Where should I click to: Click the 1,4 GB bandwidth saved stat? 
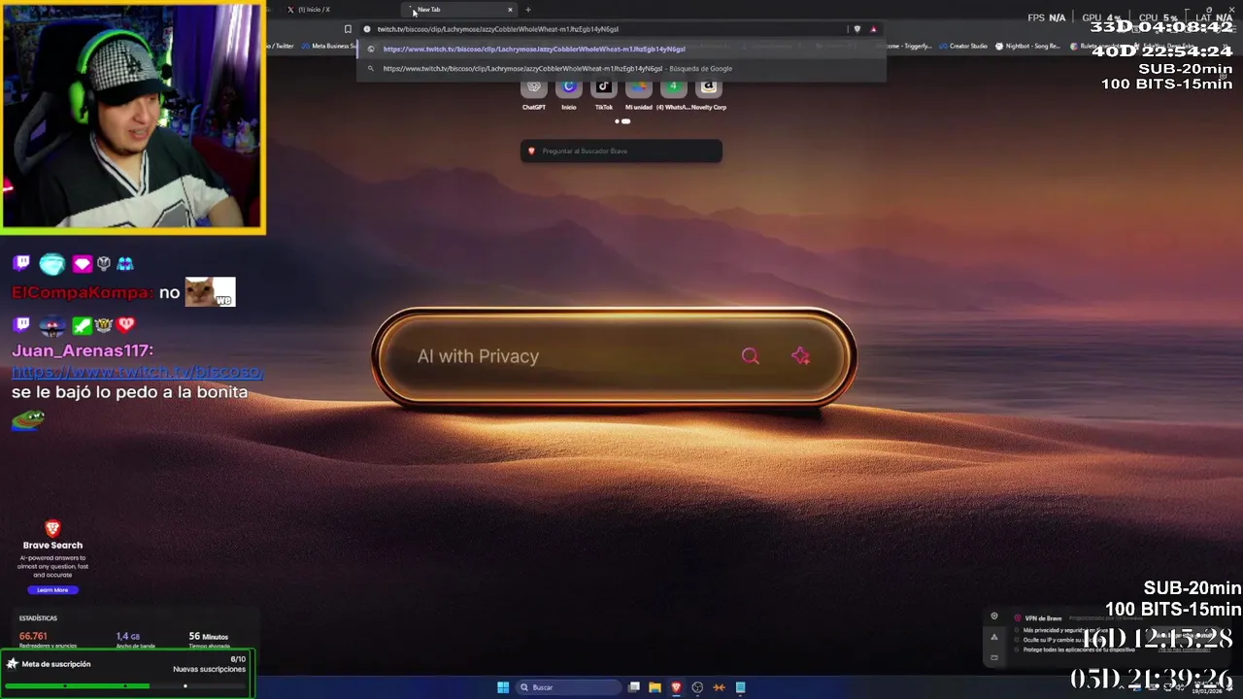coord(128,637)
